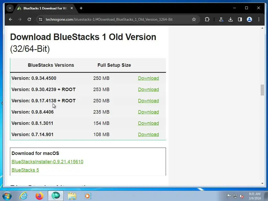Select the BlueStacks 1 Download tab
268x201 pixels.
pos(45,8)
